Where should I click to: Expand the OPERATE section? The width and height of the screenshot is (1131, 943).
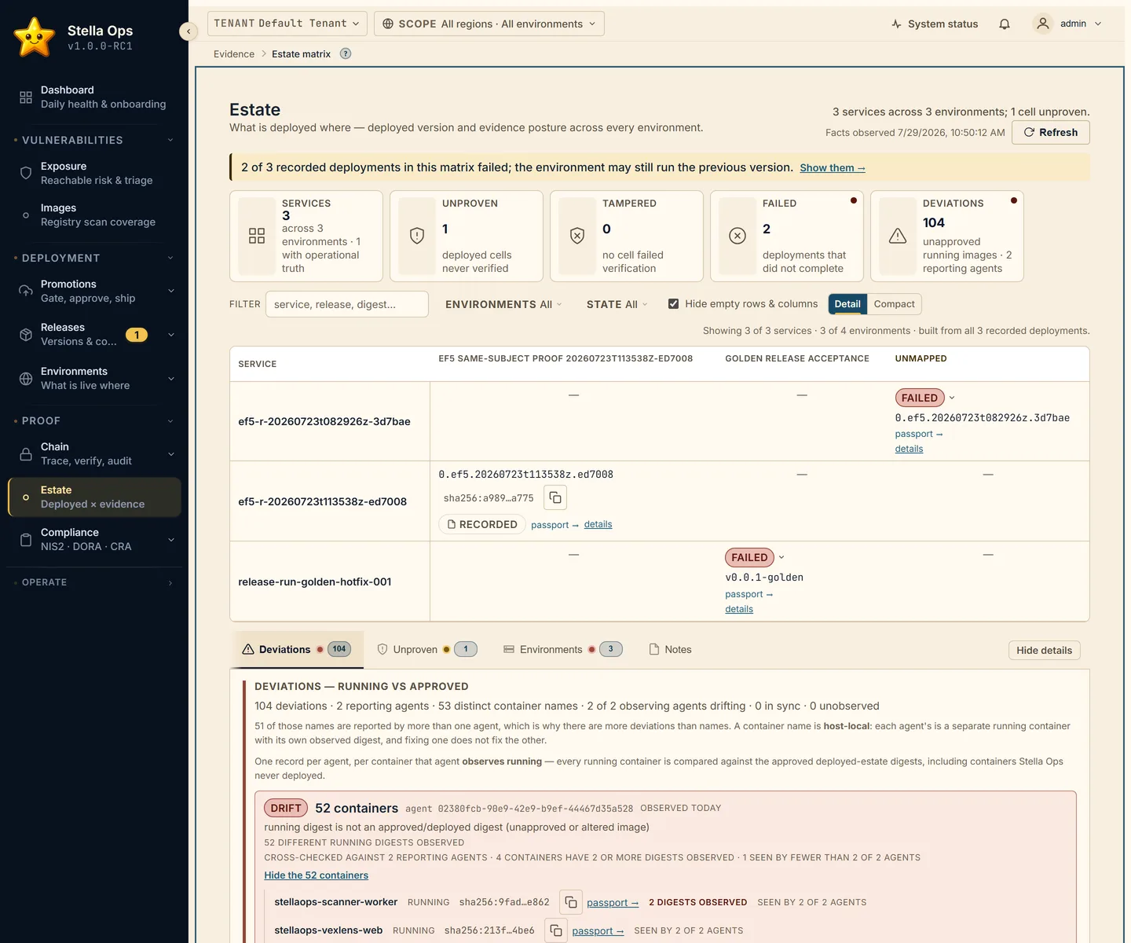[x=170, y=582]
